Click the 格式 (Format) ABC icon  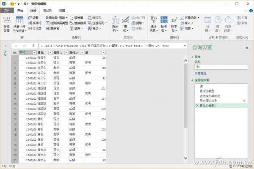(126, 20)
